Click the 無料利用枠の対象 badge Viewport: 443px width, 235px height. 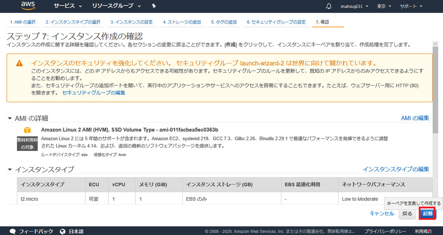click(x=27, y=144)
